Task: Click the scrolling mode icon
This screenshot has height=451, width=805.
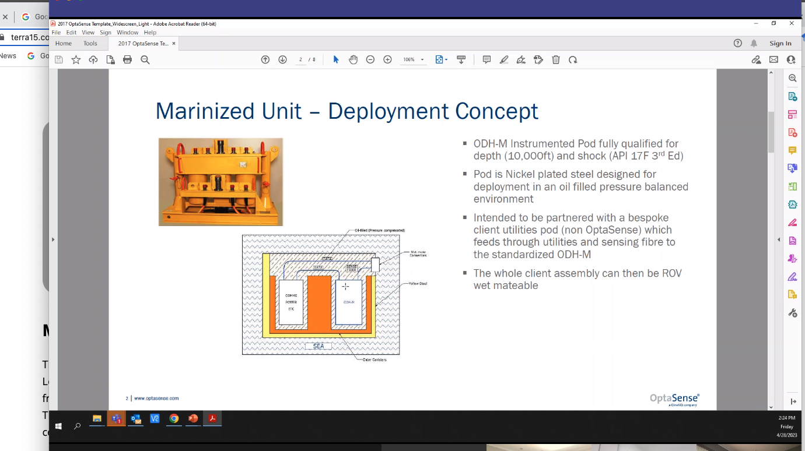Action: tap(461, 59)
